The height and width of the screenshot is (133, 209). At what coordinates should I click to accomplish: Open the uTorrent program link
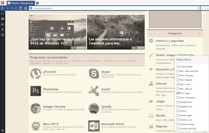[x=50, y=72]
